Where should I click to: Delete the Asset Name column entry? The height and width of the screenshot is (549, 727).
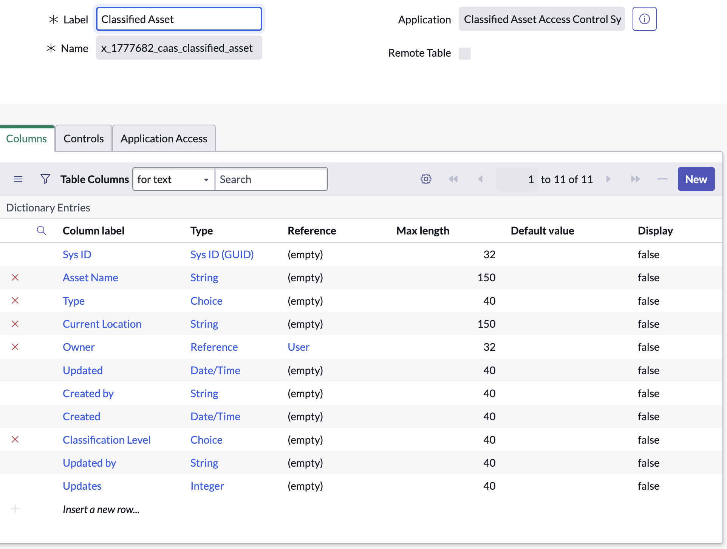coord(15,278)
